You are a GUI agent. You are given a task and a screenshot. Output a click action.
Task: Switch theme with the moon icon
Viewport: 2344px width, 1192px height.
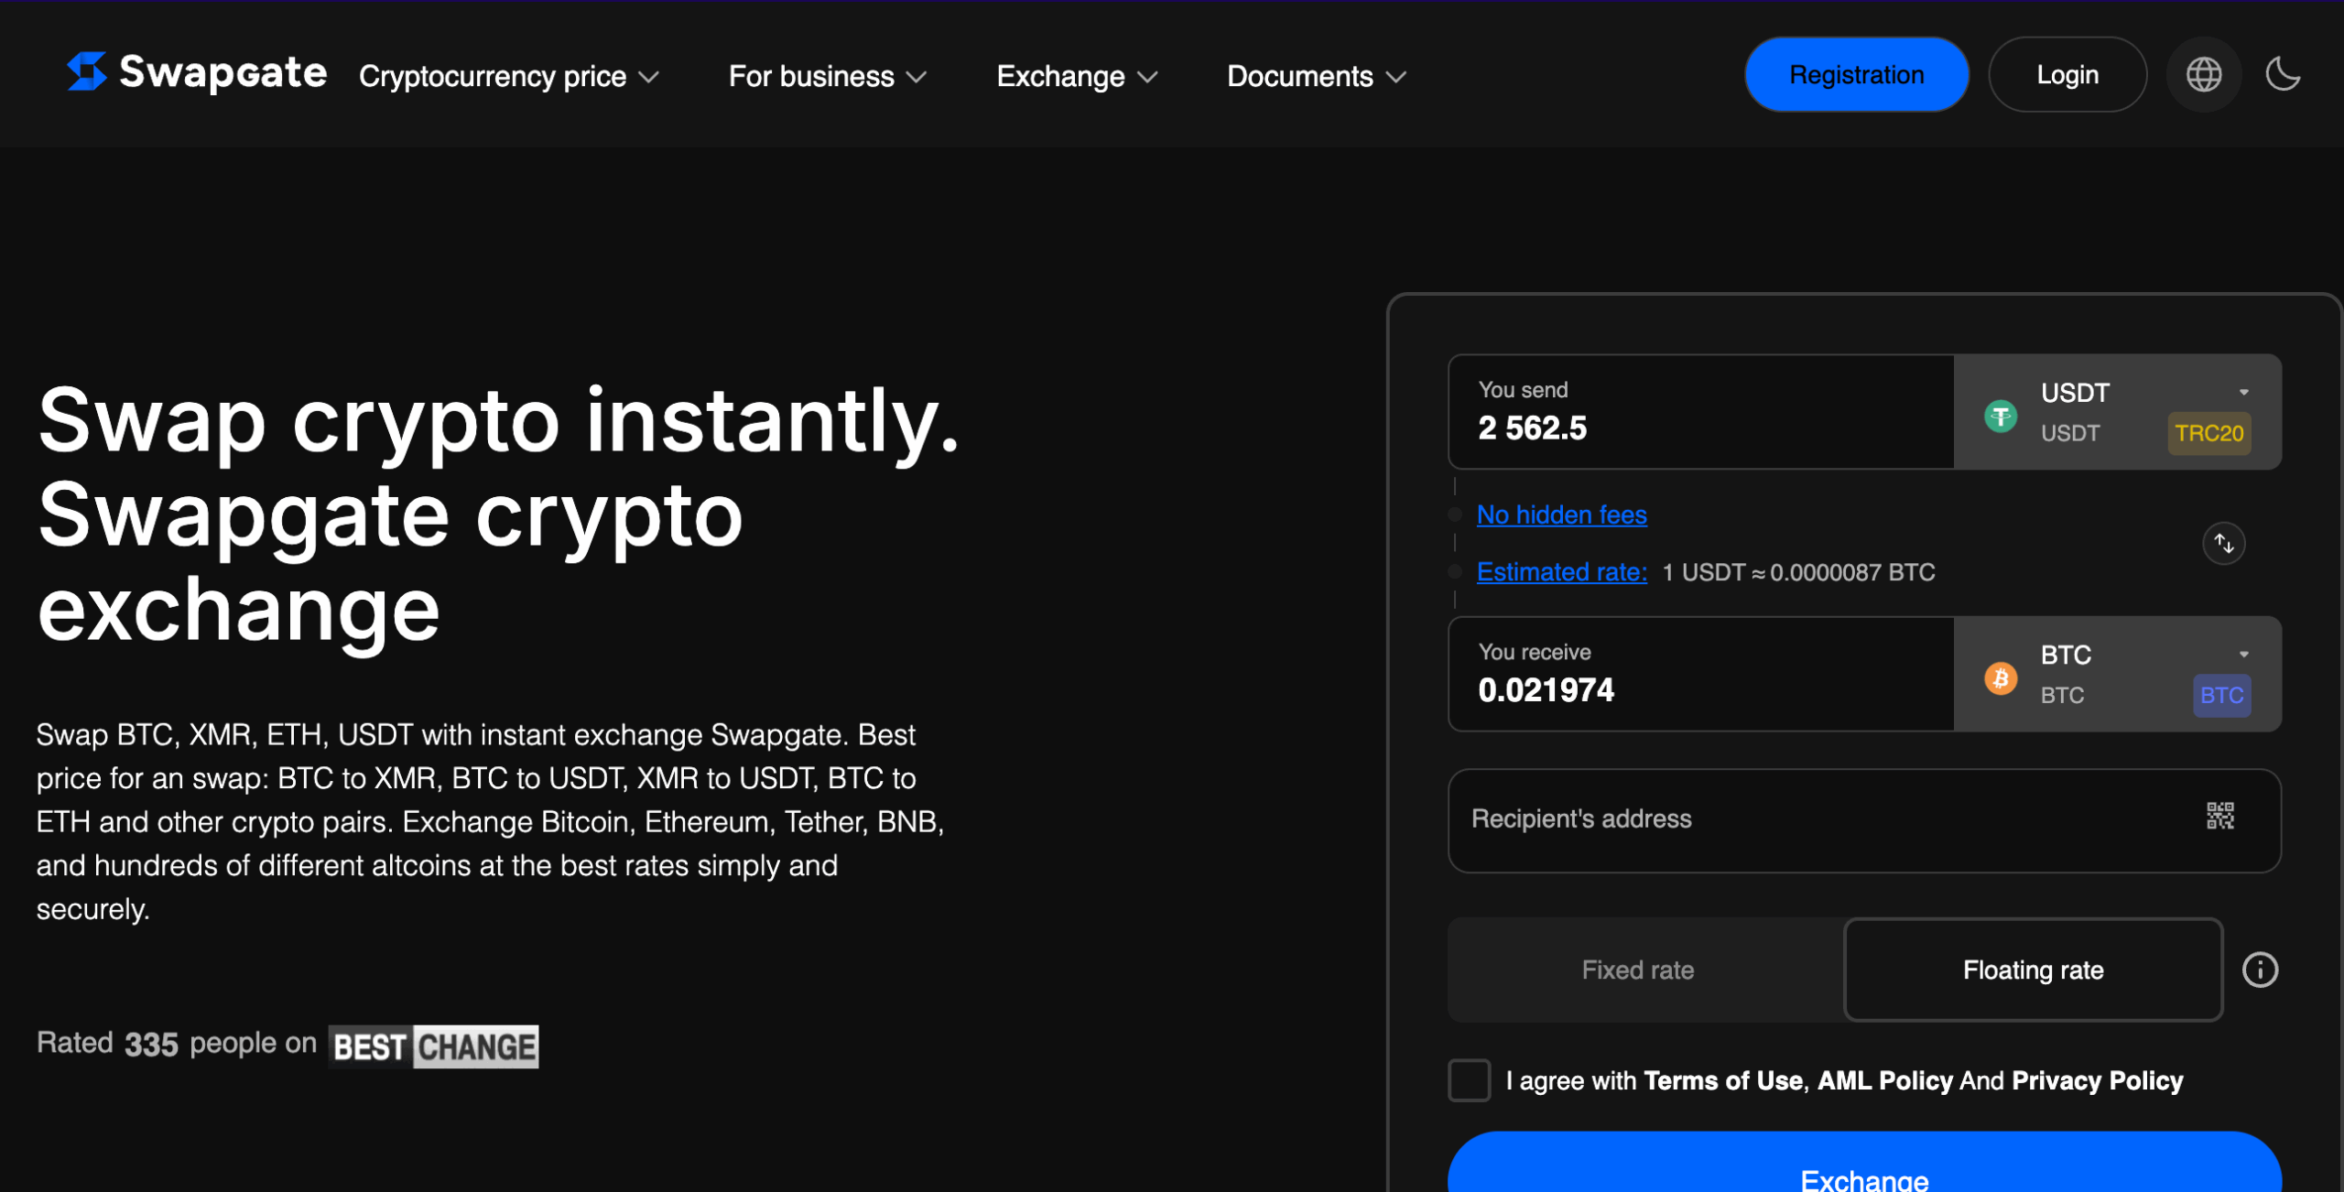[x=2283, y=74]
